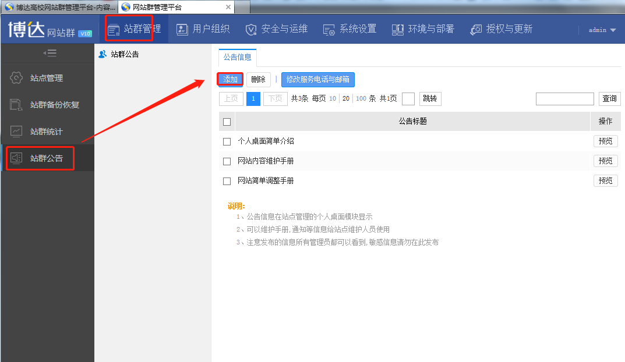Screen dimensions: 625x362
Task: Click 修改服务电话与邮箱 button
Action: (317, 80)
